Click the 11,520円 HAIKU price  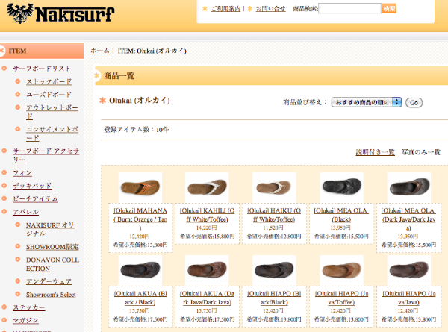tap(273, 228)
